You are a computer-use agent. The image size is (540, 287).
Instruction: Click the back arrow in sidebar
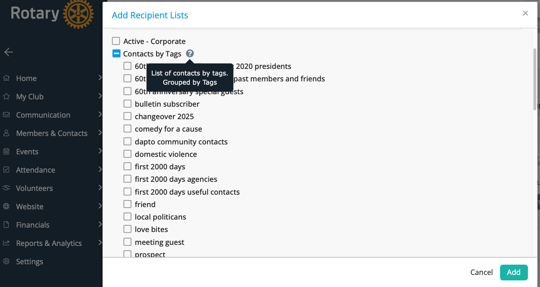click(9, 52)
